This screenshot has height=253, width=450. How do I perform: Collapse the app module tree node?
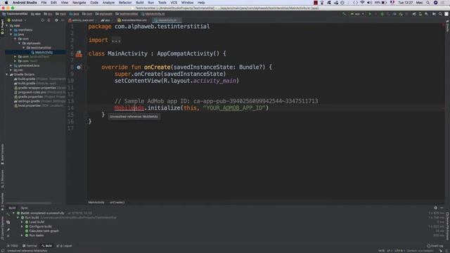click(7, 25)
